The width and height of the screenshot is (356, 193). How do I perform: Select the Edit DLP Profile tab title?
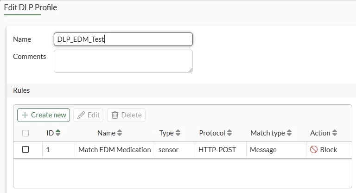click(31, 7)
